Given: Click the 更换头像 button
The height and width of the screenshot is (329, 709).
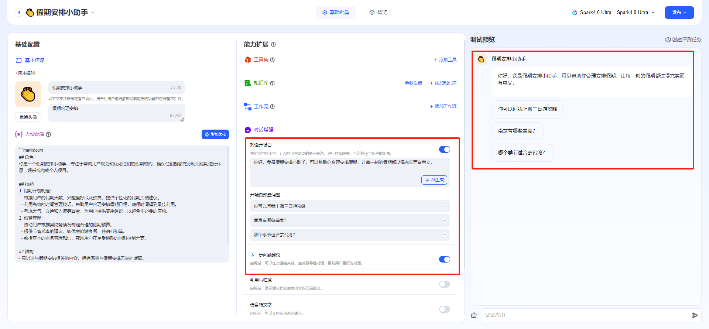Looking at the screenshot, I should tap(28, 117).
